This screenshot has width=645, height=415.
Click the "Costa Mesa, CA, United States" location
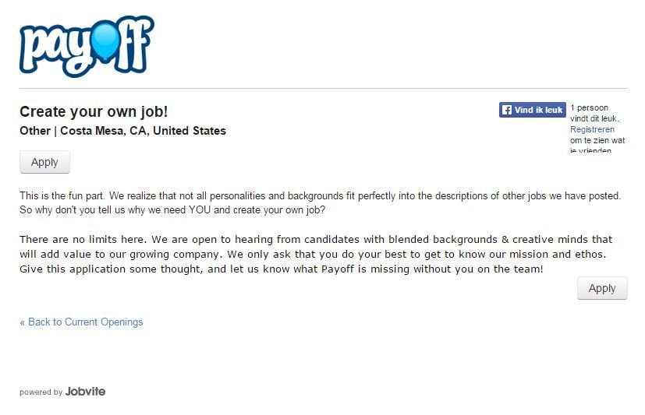144,131
